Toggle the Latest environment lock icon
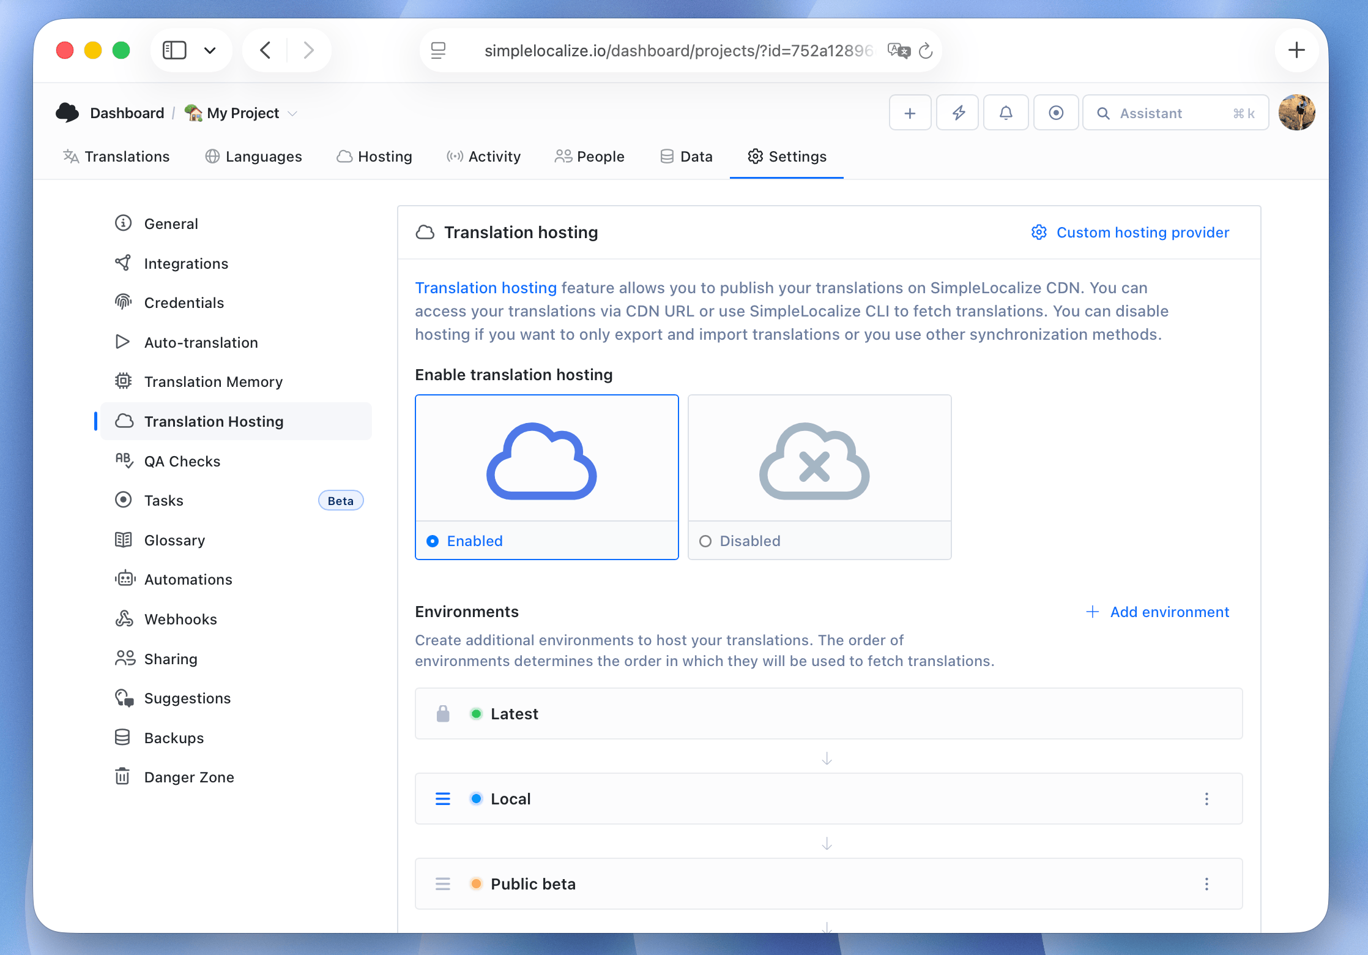 click(x=442, y=713)
